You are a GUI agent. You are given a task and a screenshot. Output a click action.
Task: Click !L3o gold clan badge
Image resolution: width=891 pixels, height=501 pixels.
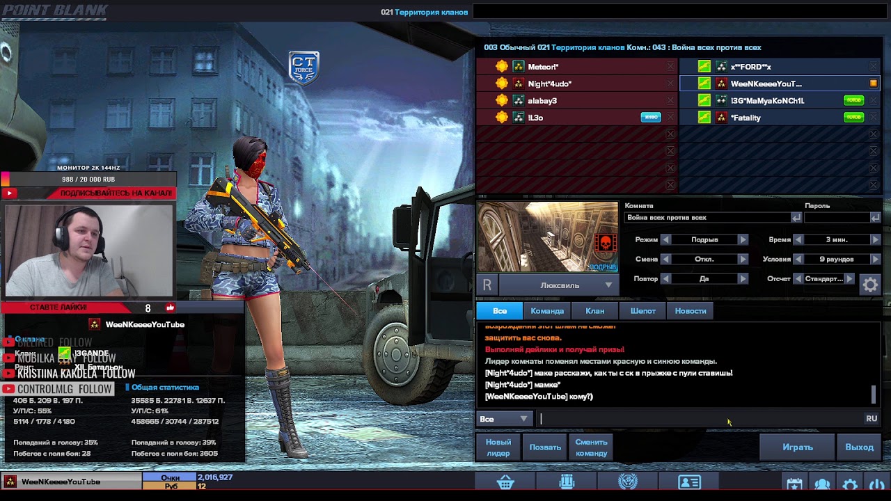[x=501, y=118]
